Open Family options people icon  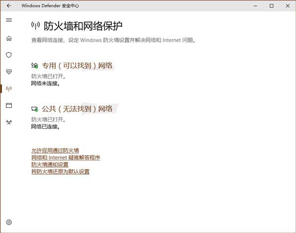click(9, 122)
